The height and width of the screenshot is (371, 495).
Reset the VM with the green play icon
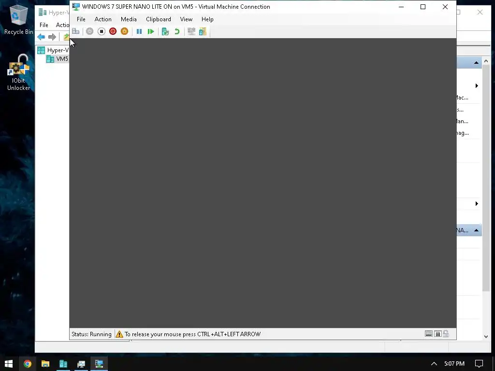pyautogui.click(x=151, y=31)
